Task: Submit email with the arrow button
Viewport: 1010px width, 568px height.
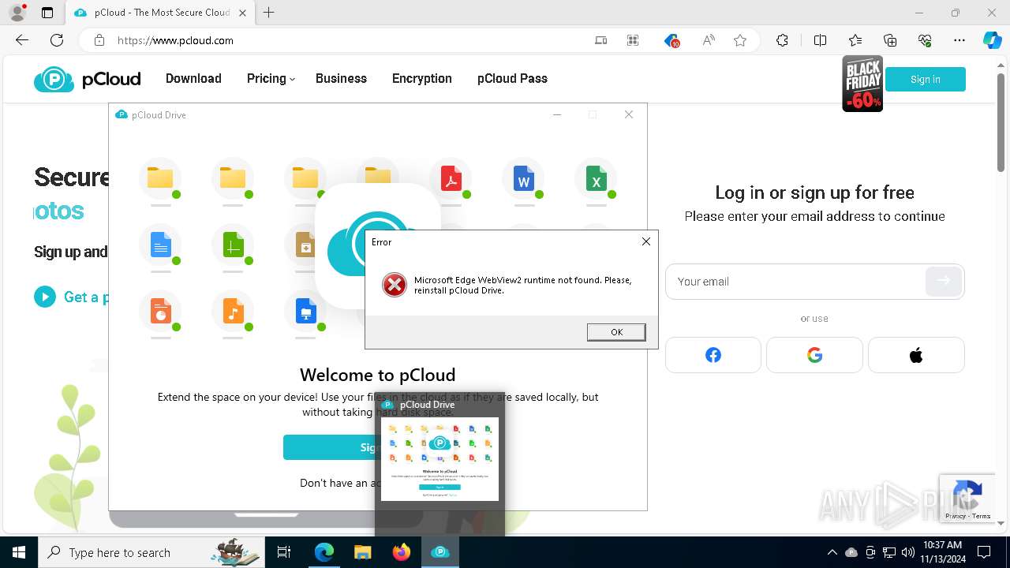Action: [x=943, y=281]
